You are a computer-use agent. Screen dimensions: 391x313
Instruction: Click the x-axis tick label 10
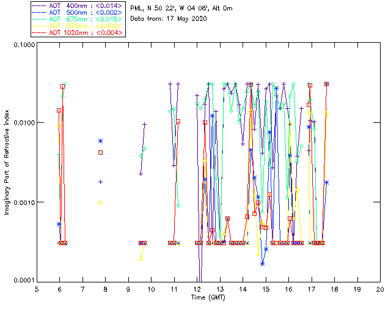click(151, 289)
